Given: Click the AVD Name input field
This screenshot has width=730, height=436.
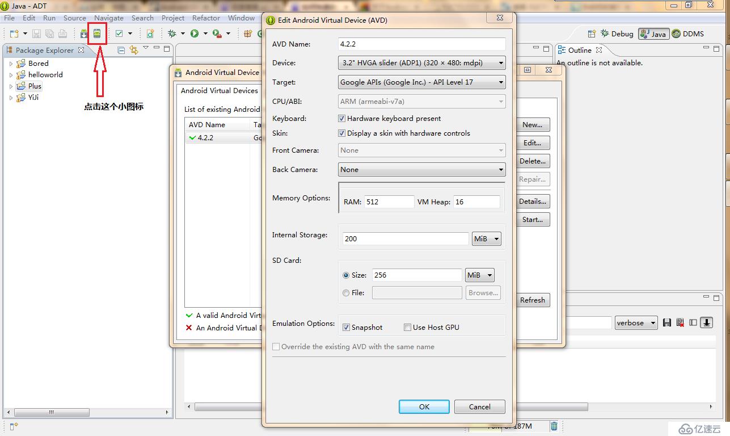Looking at the screenshot, I should click(421, 44).
